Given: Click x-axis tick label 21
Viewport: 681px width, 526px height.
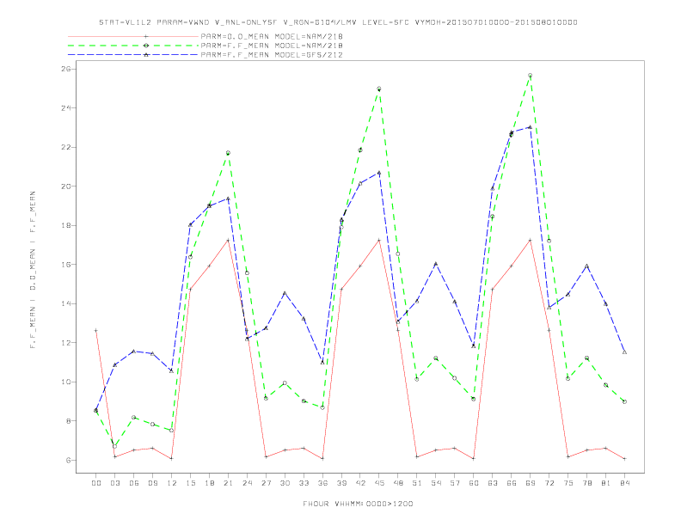Looking at the screenshot, I should (x=228, y=483).
